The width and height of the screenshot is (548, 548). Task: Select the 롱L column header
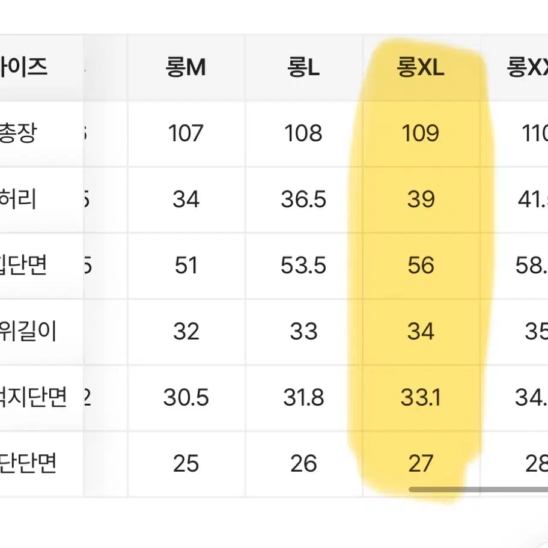[303, 68]
